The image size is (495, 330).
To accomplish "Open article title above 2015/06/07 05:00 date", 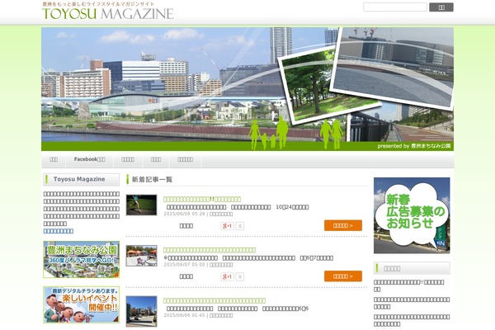I will [210, 250].
